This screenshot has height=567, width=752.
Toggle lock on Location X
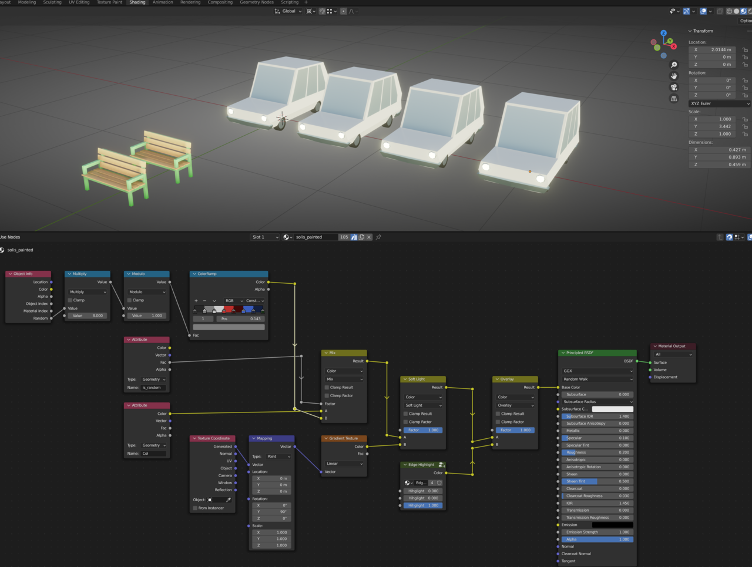pos(745,50)
